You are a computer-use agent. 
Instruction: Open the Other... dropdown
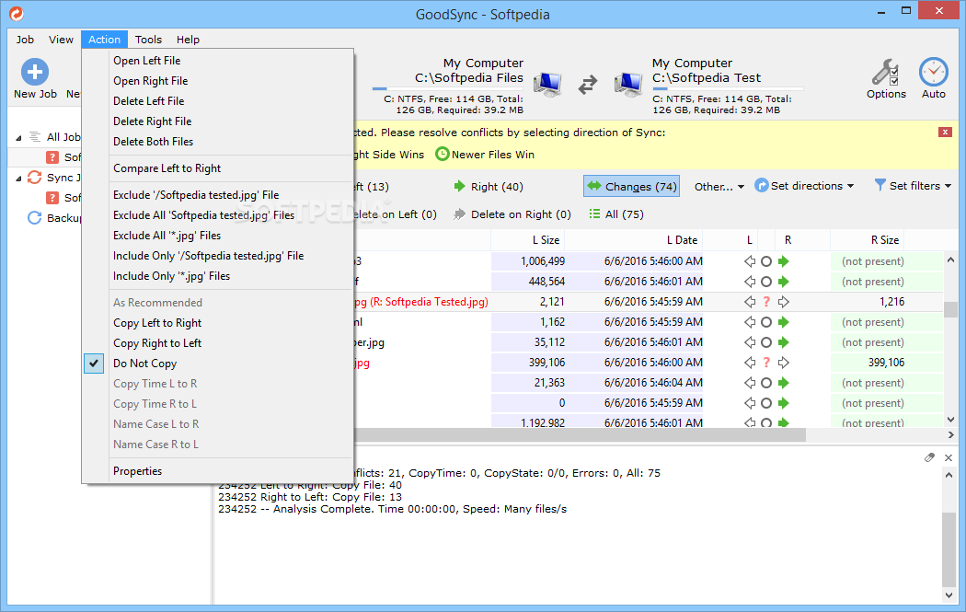tap(719, 186)
